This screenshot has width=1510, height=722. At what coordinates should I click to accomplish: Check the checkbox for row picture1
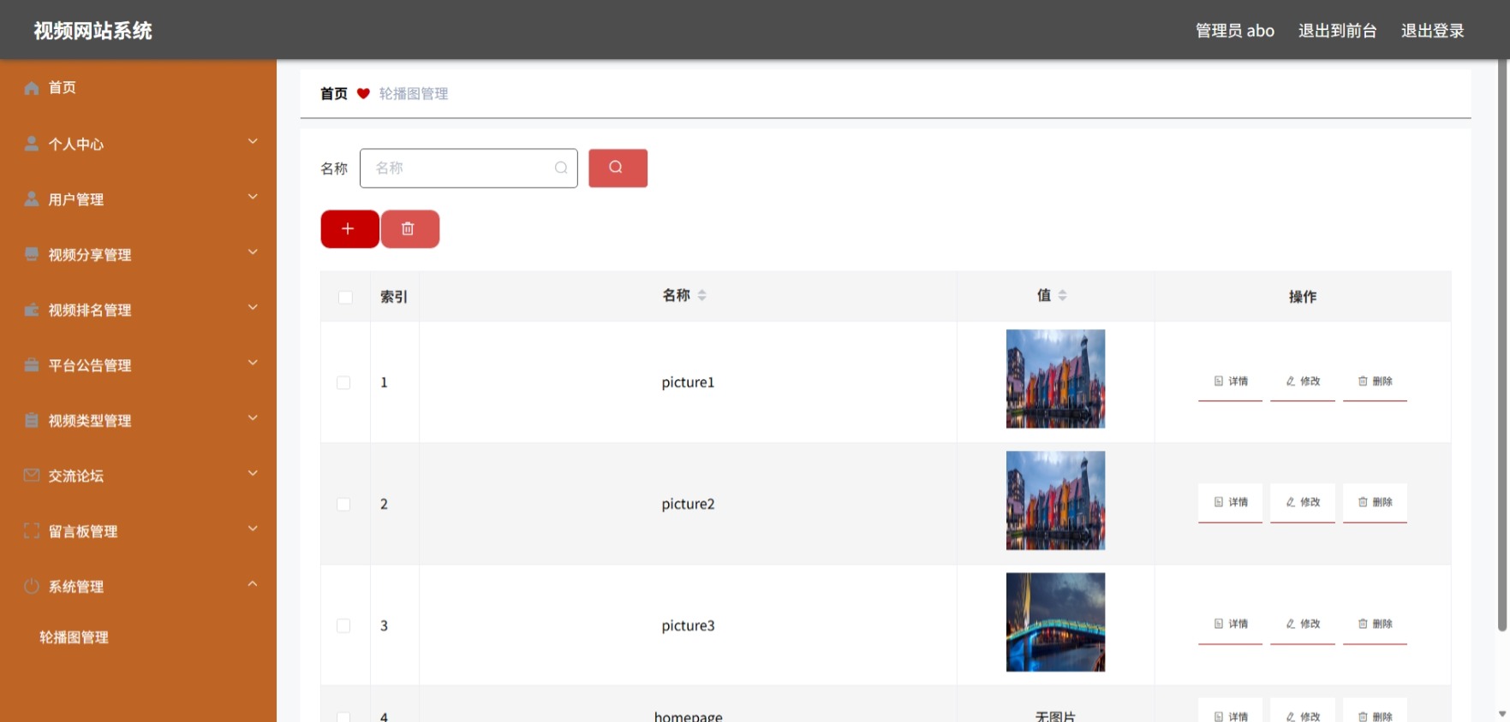coord(343,382)
